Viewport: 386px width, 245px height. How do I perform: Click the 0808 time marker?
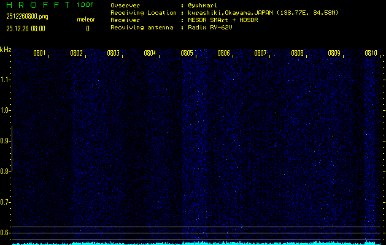pos(297,53)
